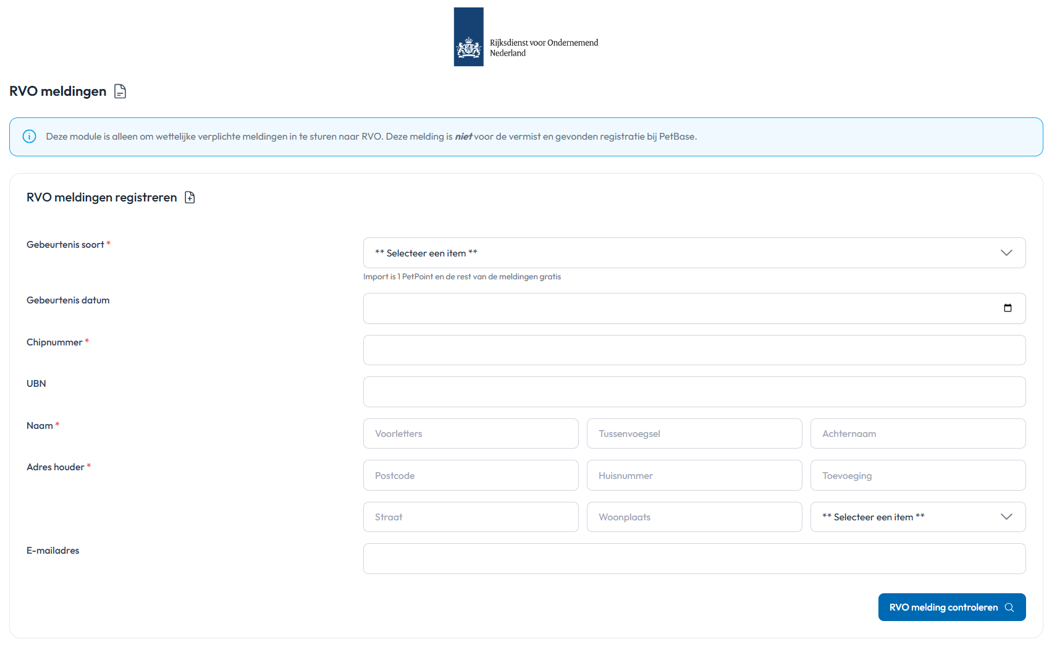Image resolution: width=1052 pixels, height=647 pixels.
Task: Click the chevron arrow of Gebeurtenis soort
Action: pos(1006,253)
